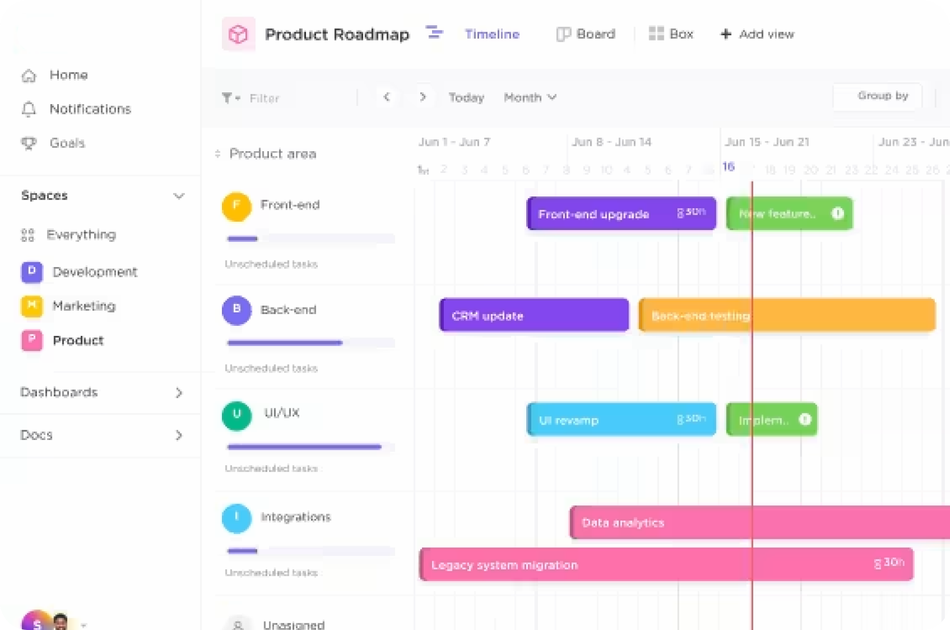Click the filter funnel icon

227,98
